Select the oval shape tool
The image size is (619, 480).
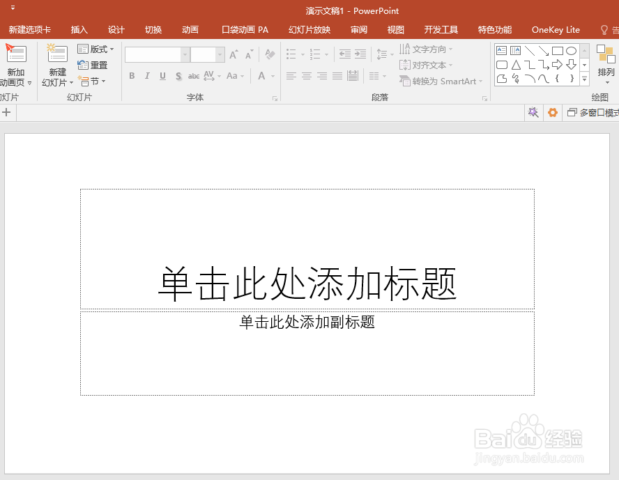[572, 52]
